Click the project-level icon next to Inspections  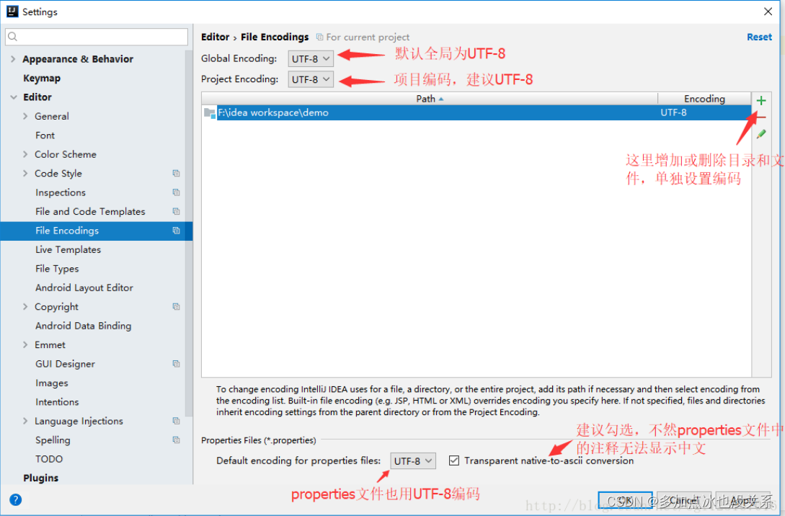(x=176, y=192)
